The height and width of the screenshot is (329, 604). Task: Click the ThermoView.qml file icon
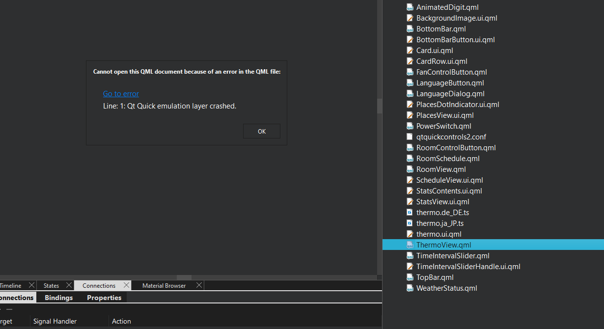(410, 245)
